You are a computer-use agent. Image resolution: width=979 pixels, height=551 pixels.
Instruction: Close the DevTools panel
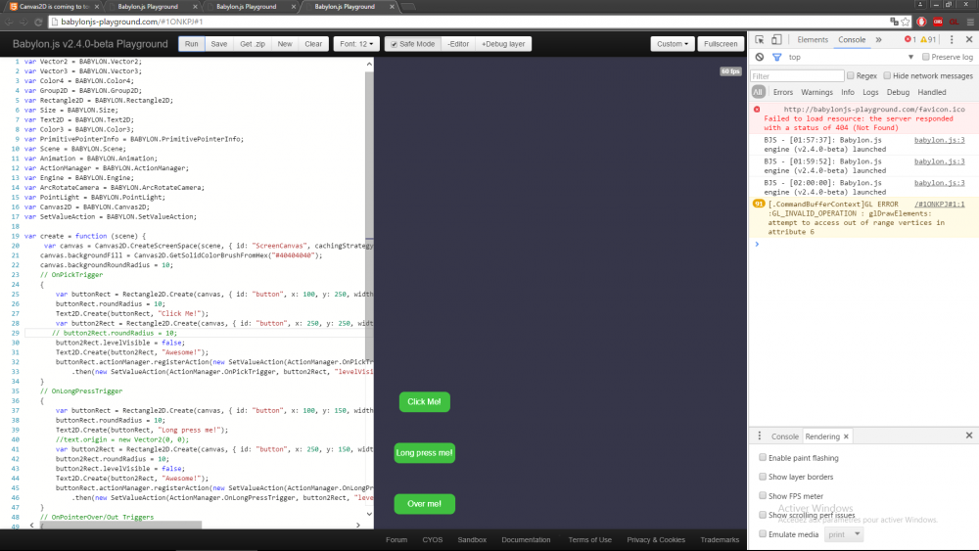pyautogui.click(x=969, y=39)
